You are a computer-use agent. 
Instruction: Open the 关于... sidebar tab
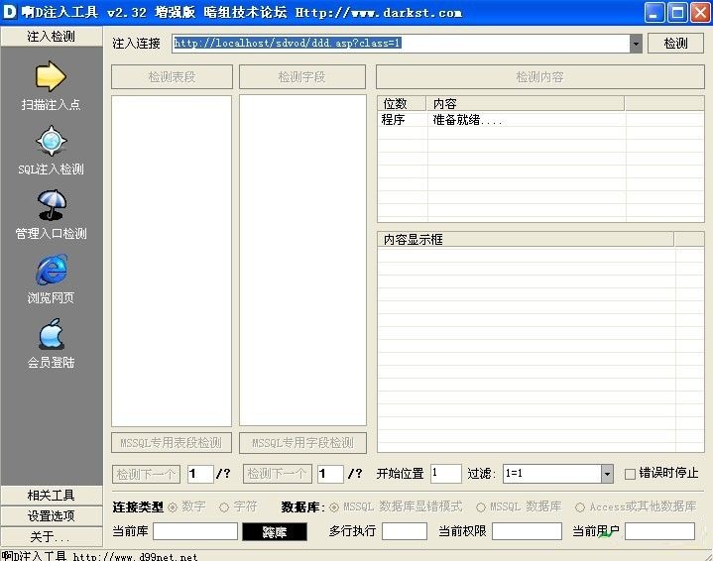pyautogui.click(x=52, y=537)
